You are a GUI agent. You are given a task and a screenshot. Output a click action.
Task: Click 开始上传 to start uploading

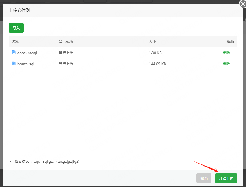point(226,178)
